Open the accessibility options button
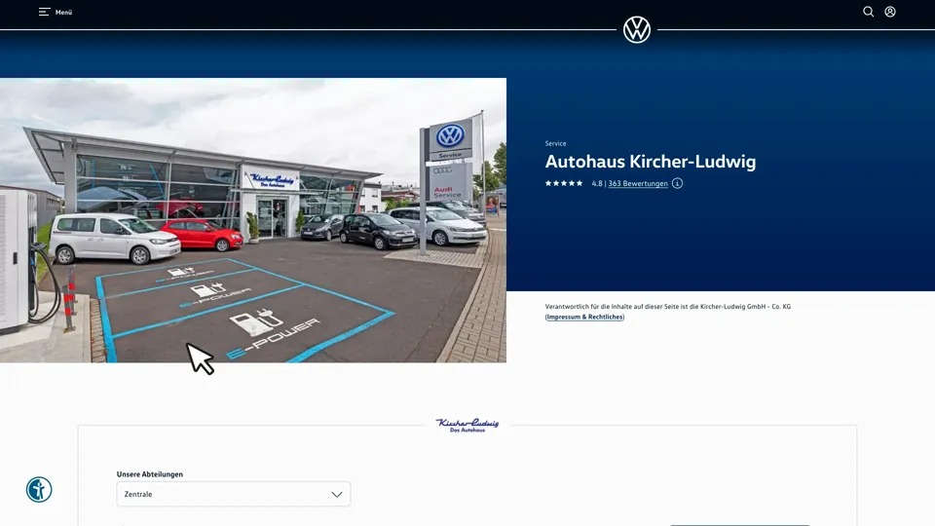 39,490
